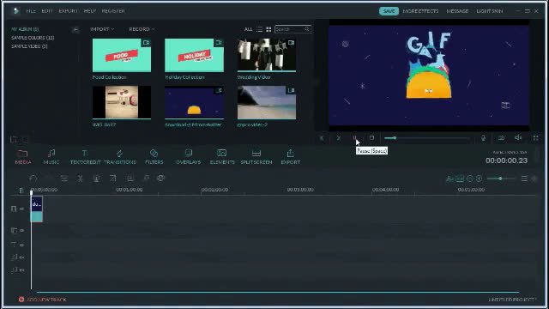Select the Food Collection thumbnail
This screenshot has height=309, width=549.
tap(122, 55)
